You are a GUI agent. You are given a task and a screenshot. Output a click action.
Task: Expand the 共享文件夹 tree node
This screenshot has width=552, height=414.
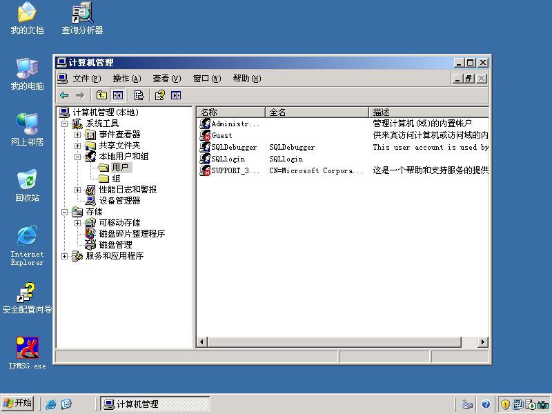coord(77,146)
